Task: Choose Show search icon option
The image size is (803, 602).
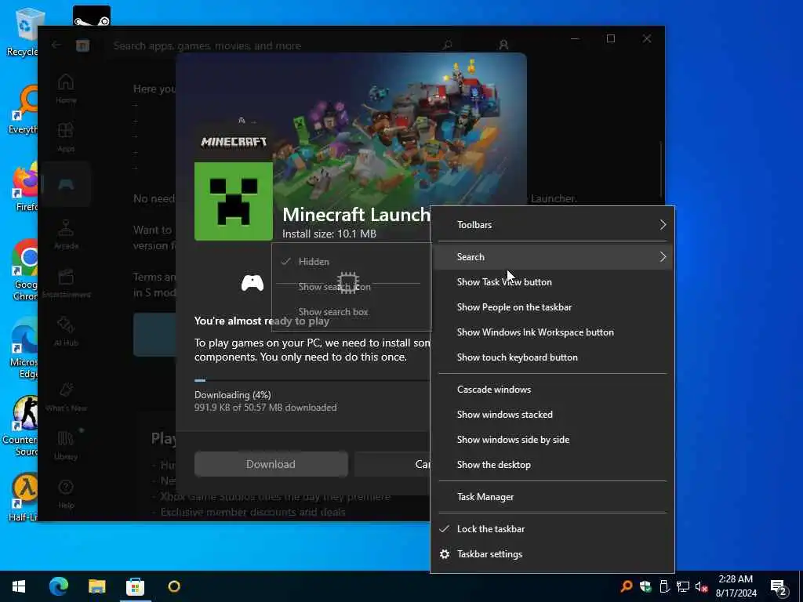Action: (351, 287)
